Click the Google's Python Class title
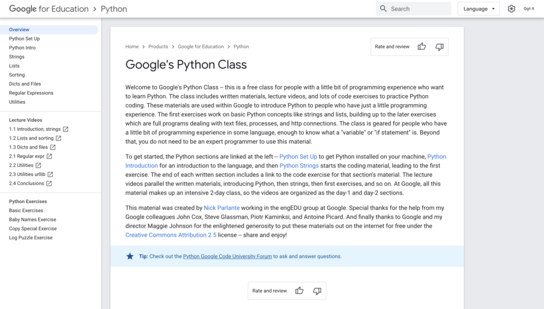The width and height of the screenshot is (544, 309). 186,65
